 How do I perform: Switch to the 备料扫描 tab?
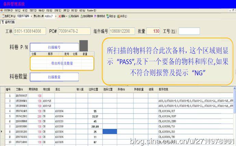[8, 22]
